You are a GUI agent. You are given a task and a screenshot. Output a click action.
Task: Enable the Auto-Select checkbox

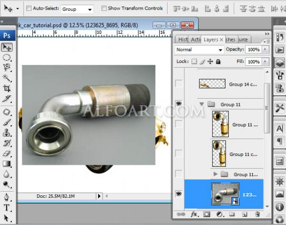[29, 9]
